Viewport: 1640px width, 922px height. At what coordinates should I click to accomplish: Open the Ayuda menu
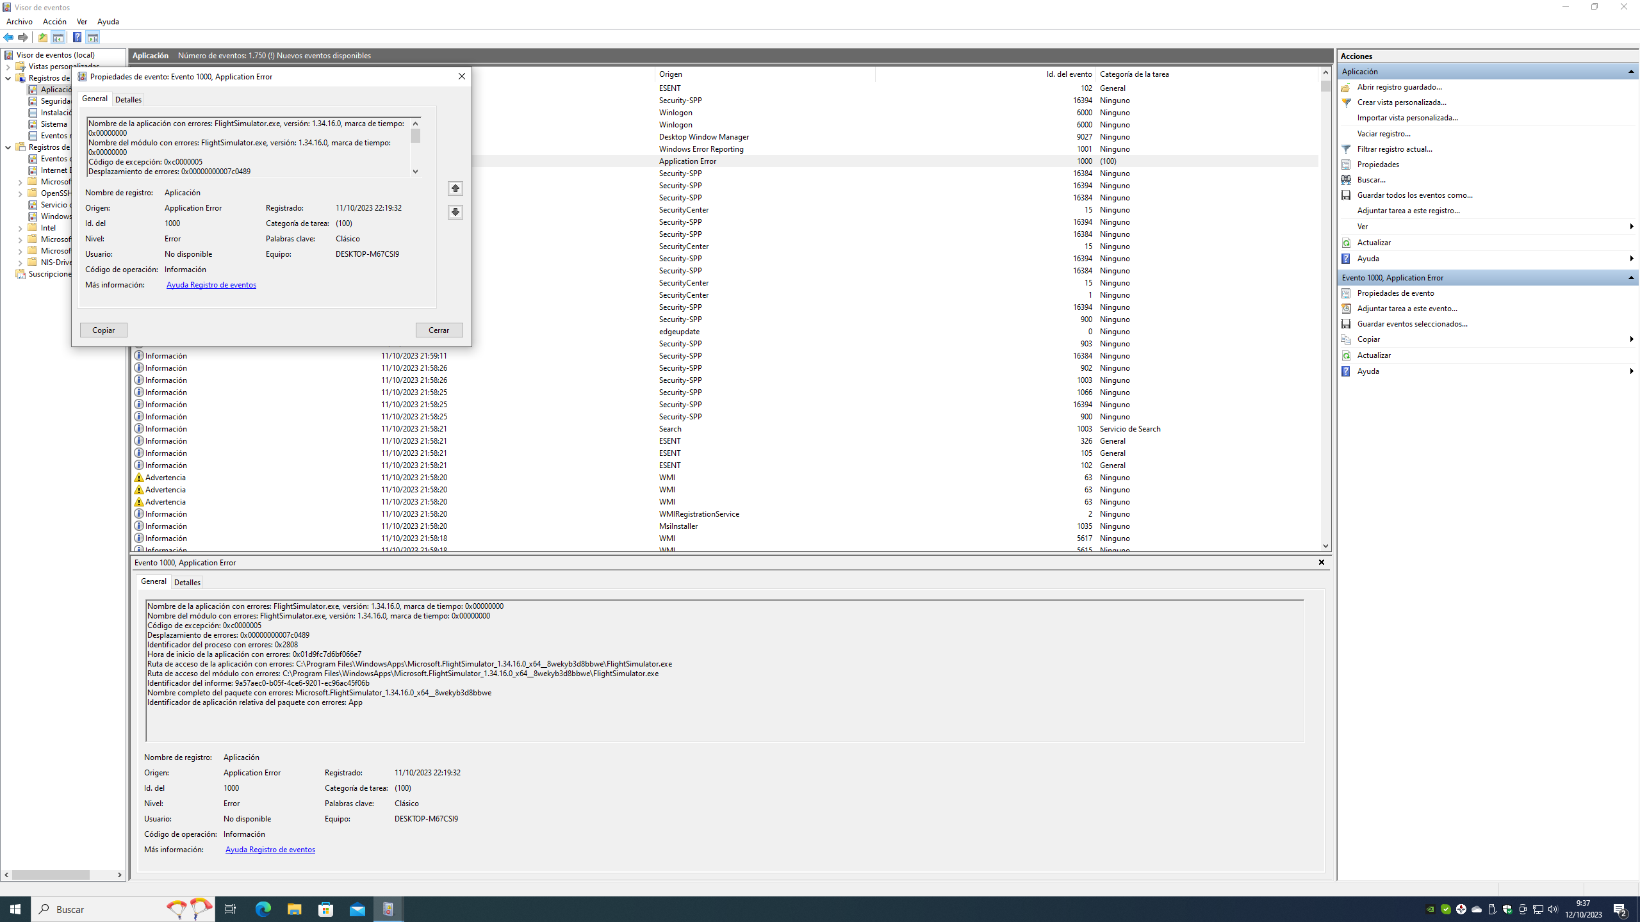click(x=108, y=22)
